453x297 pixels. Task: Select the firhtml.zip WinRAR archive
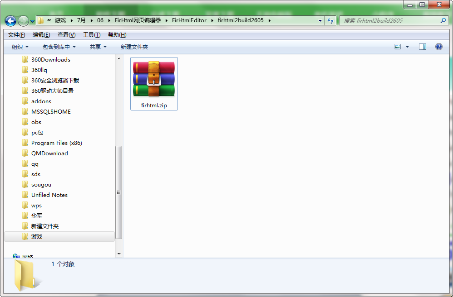(154, 83)
